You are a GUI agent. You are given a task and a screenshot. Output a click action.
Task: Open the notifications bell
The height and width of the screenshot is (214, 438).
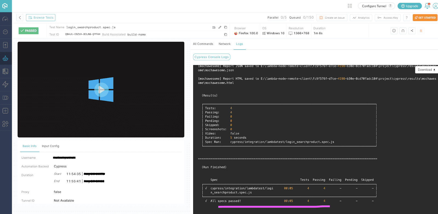point(427,6)
